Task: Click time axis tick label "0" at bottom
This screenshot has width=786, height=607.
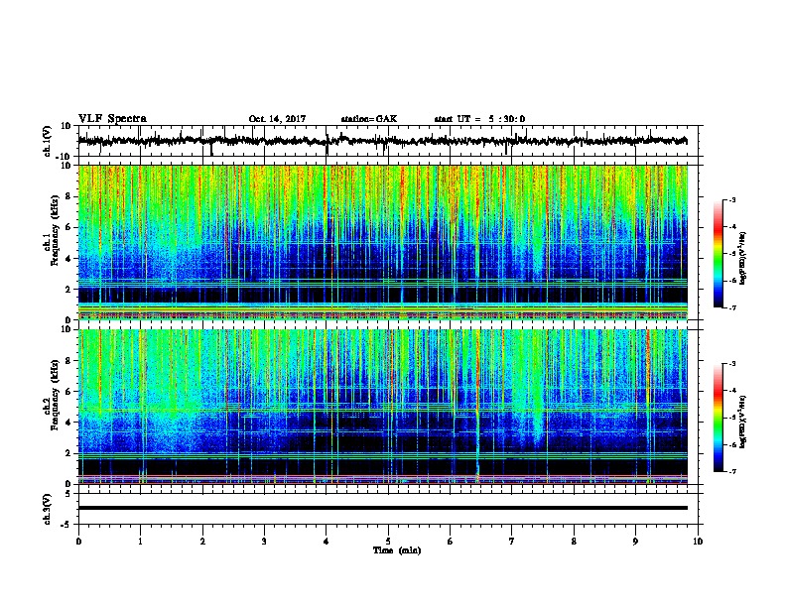Action: coord(78,542)
